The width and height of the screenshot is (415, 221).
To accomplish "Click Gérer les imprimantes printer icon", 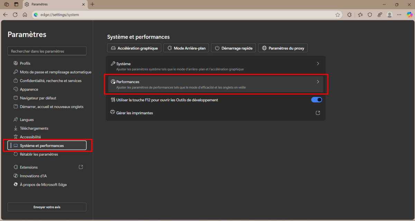I will point(113,112).
